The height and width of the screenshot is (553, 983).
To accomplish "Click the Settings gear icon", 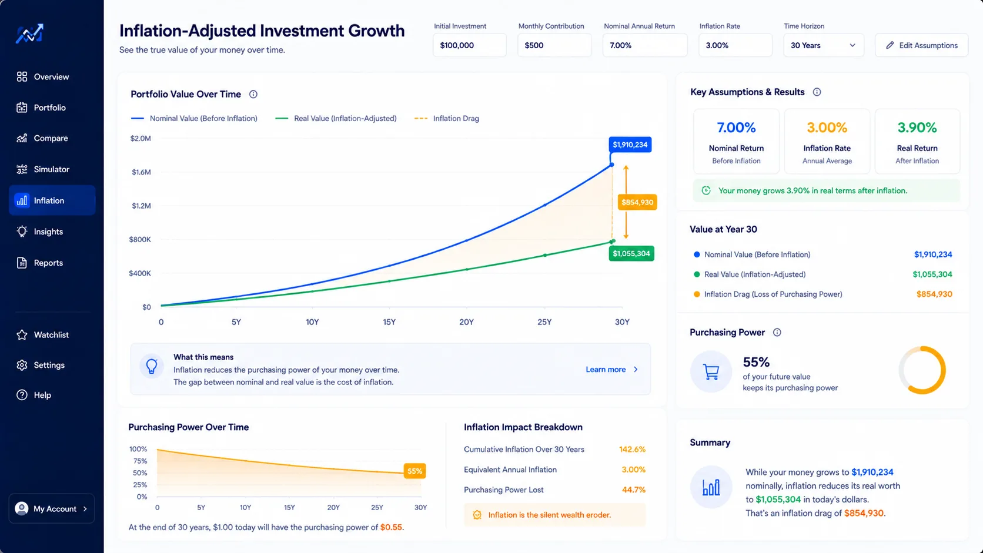I will tap(22, 365).
